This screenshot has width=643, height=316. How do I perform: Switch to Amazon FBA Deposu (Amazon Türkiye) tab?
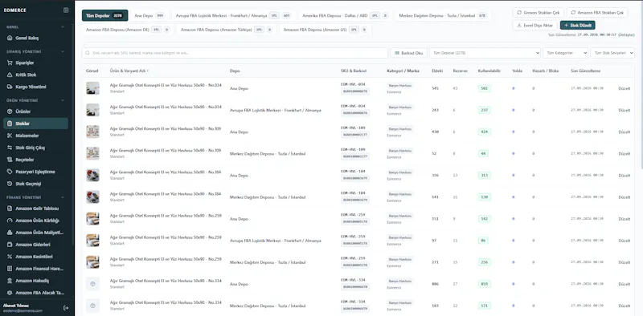click(227, 30)
